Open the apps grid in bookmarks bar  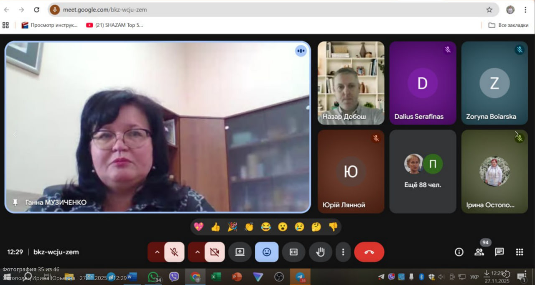[6, 25]
